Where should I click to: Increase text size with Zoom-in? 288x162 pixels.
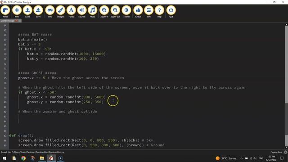click(x=104, y=12)
